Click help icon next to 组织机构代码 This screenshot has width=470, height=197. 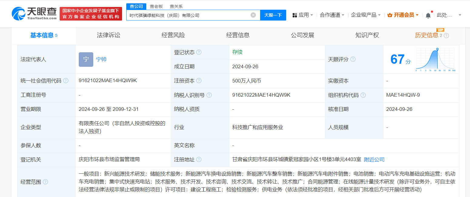363,95
